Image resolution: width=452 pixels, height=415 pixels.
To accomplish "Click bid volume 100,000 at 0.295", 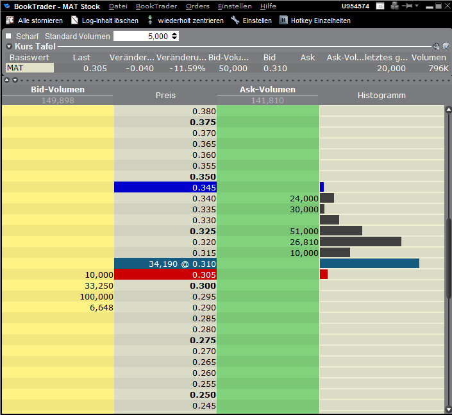I will point(97,297).
